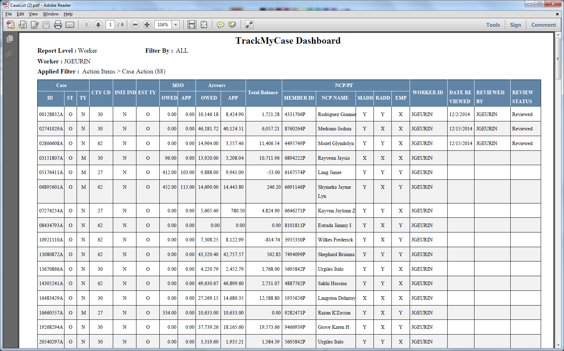Open page thumbnails panel in sidebar
Screen dimensions: 564x351
coord(10,39)
